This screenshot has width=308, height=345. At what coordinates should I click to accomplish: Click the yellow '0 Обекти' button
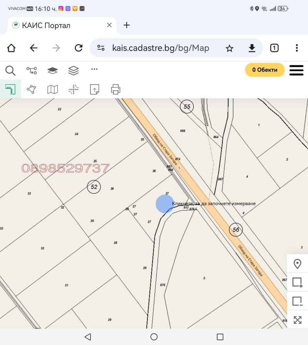point(264,70)
